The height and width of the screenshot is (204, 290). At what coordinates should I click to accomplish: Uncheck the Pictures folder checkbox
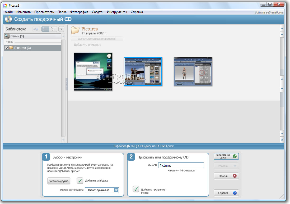(7, 48)
